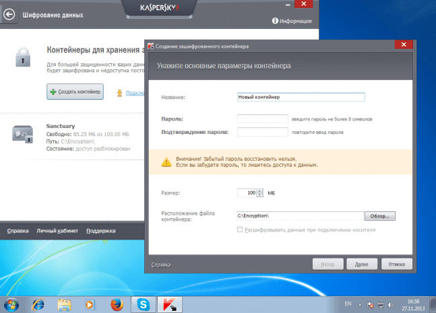436x313 pixels.
Task: Select the Sanctuary safe icon
Action: [22, 134]
